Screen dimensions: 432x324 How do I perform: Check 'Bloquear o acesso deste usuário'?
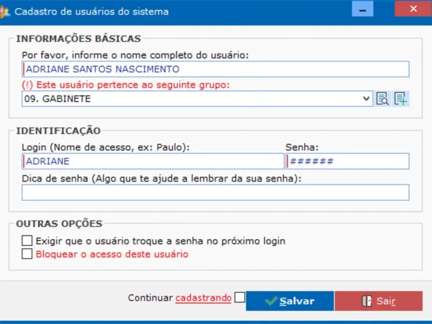point(27,254)
